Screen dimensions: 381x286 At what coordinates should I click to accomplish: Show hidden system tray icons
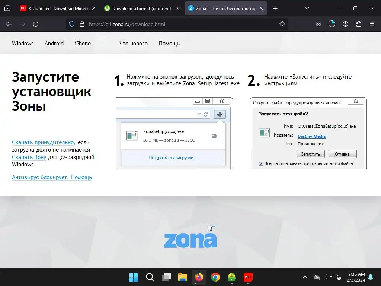(305, 277)
